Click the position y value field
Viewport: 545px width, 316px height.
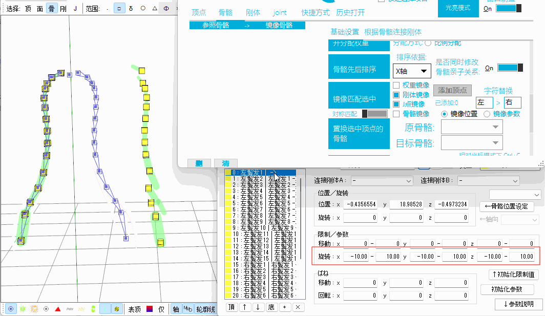407,204
